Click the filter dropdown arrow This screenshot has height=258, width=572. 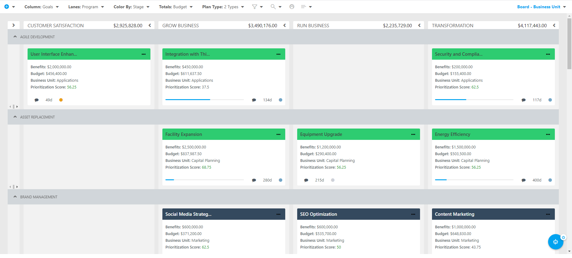click(261, 7)
